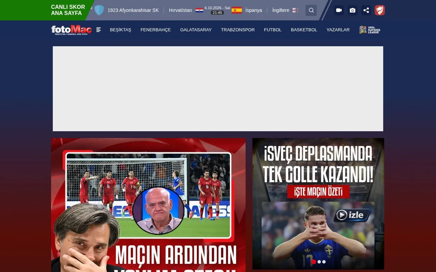Open the İSVEÇ DEPLASMANDA TEK GOLLE KAZANDI card
Viewport: 436px width, 272px height.
(318, 204)
